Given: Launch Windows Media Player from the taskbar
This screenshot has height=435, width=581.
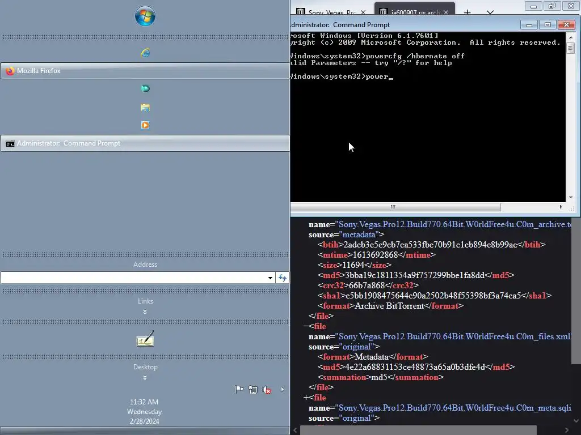Looking at the screenshot, I should [145, 125].
